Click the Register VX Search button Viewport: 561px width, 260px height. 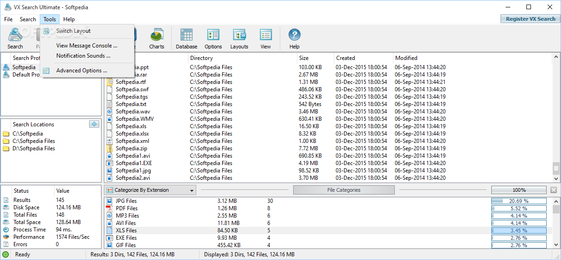(x=531, y=19)
